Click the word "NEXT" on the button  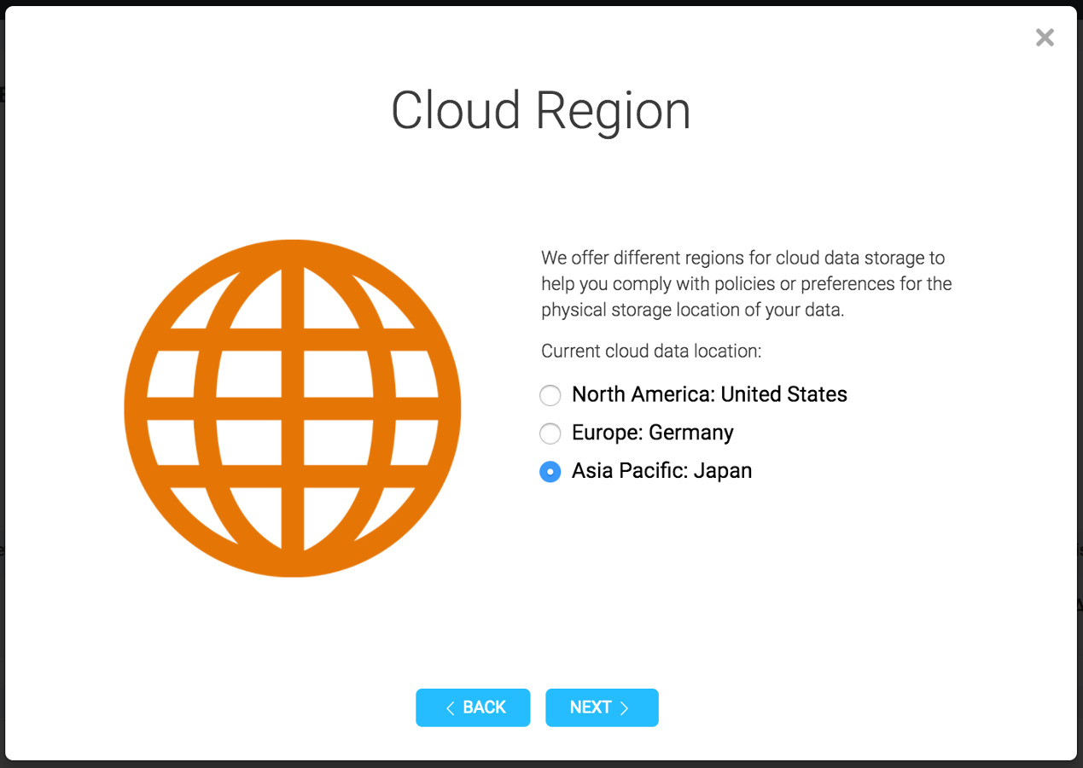pyautogui.click(x=591, y=707)
